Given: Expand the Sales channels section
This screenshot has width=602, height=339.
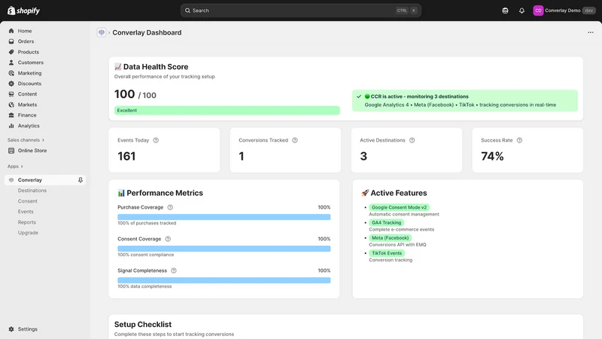Looking at the screenshot, I should coord(26,140).
